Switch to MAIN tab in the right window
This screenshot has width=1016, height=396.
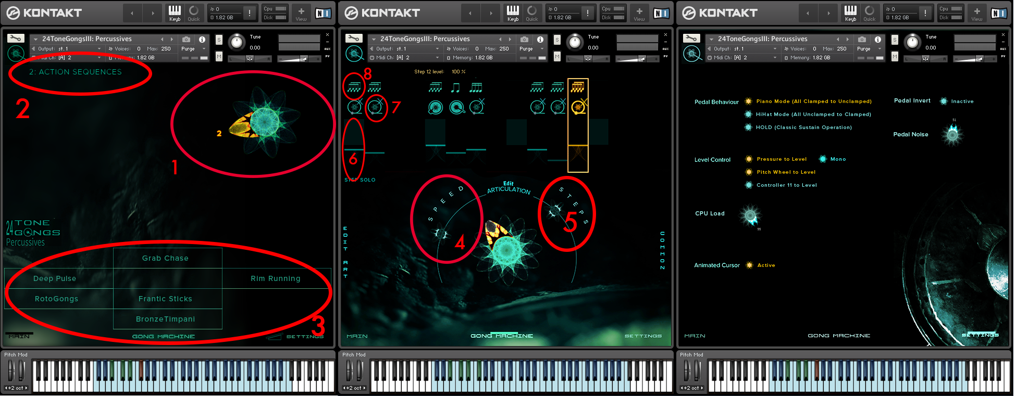click(695, 336)
